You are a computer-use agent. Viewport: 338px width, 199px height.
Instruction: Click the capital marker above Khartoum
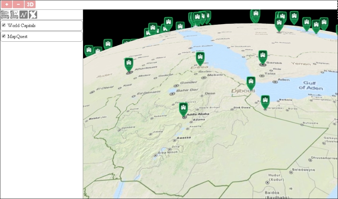[x=129, y=64]
